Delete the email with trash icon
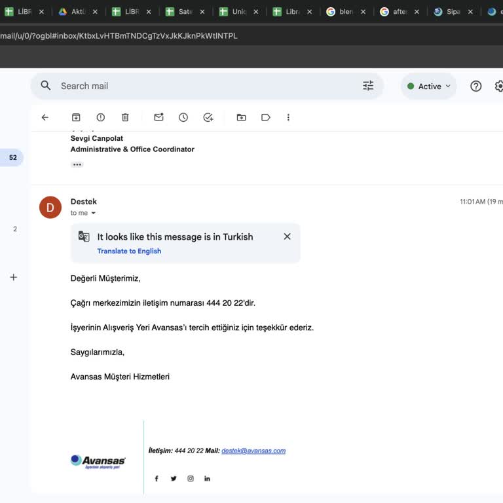The image size is (503, 503). [x=125, y=117]
